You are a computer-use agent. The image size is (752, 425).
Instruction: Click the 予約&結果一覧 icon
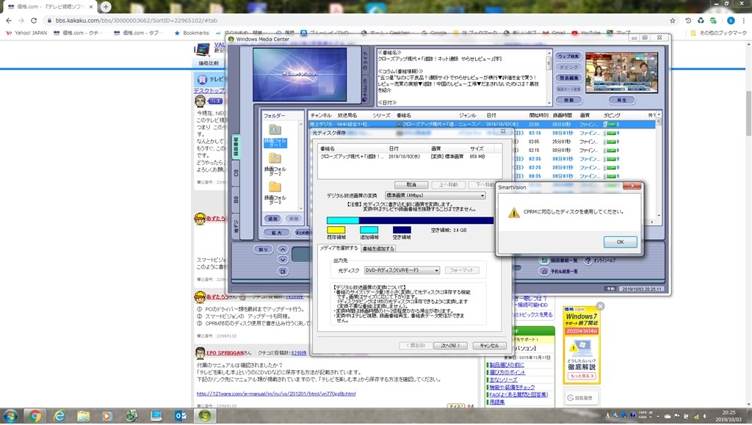pyautogui.click(x=543, y=271)
